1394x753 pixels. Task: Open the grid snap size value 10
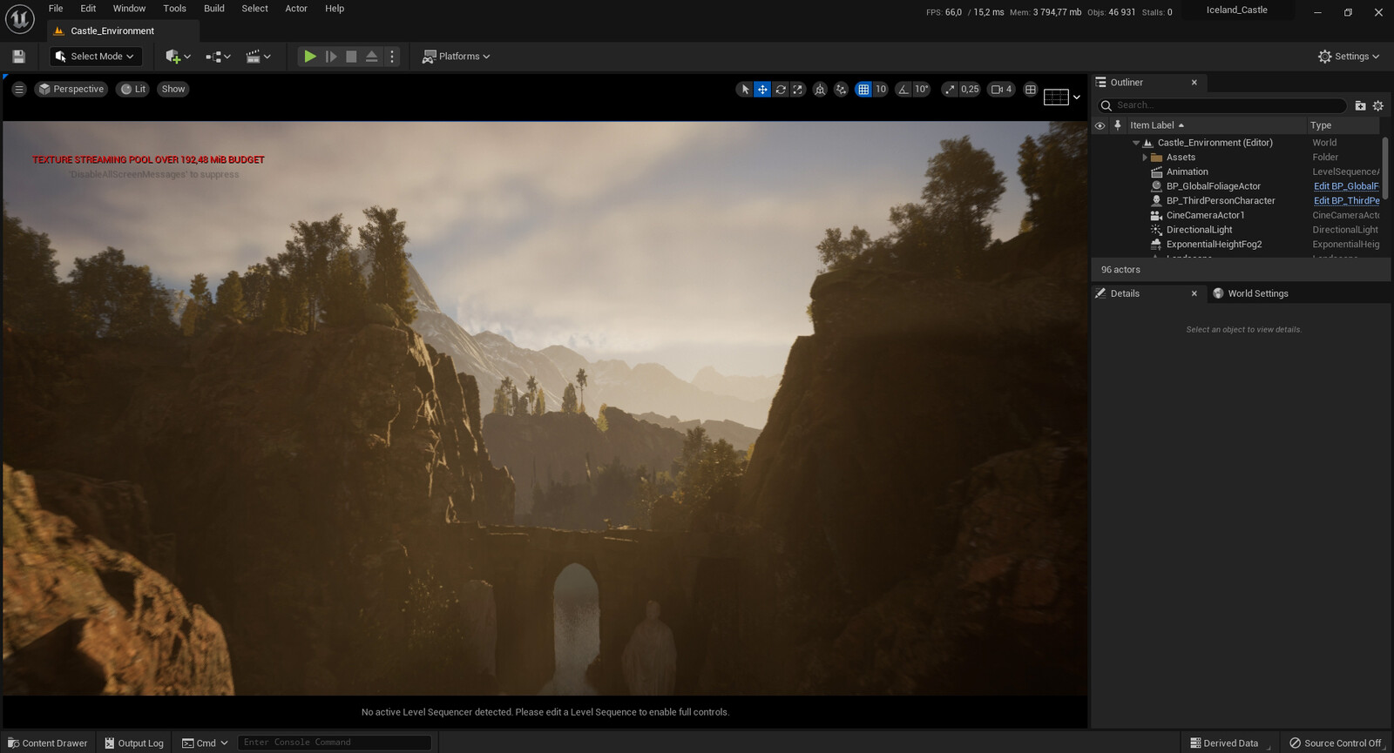click(x=881, y=89)
